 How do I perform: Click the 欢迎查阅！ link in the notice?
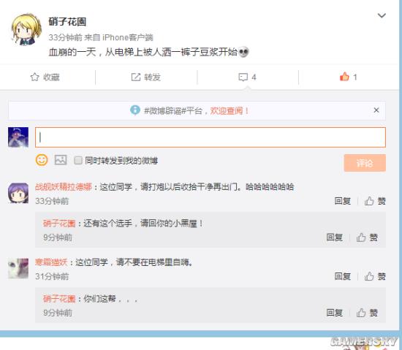click(230, 111)
